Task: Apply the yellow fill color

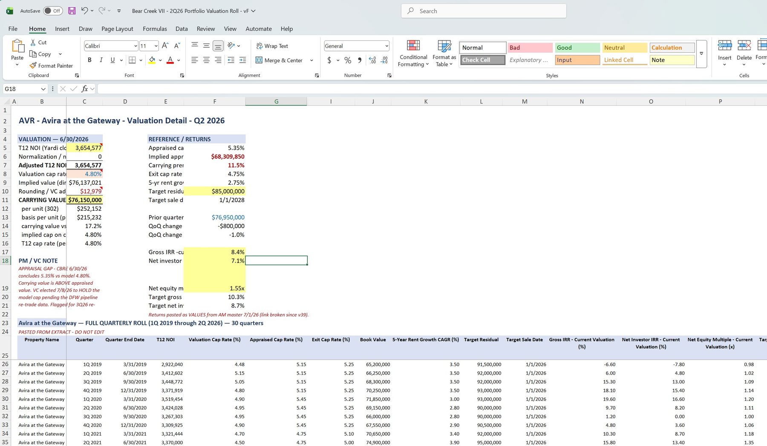Action: [152, 60]
